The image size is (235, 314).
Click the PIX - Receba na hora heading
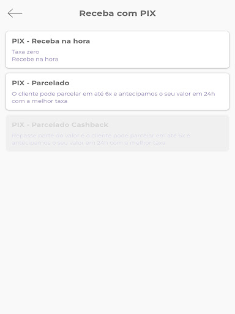[x=51, y=41]
